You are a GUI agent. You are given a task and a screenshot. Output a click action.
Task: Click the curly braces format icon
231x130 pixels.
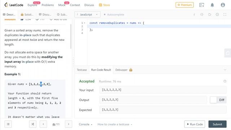(202, 14)
